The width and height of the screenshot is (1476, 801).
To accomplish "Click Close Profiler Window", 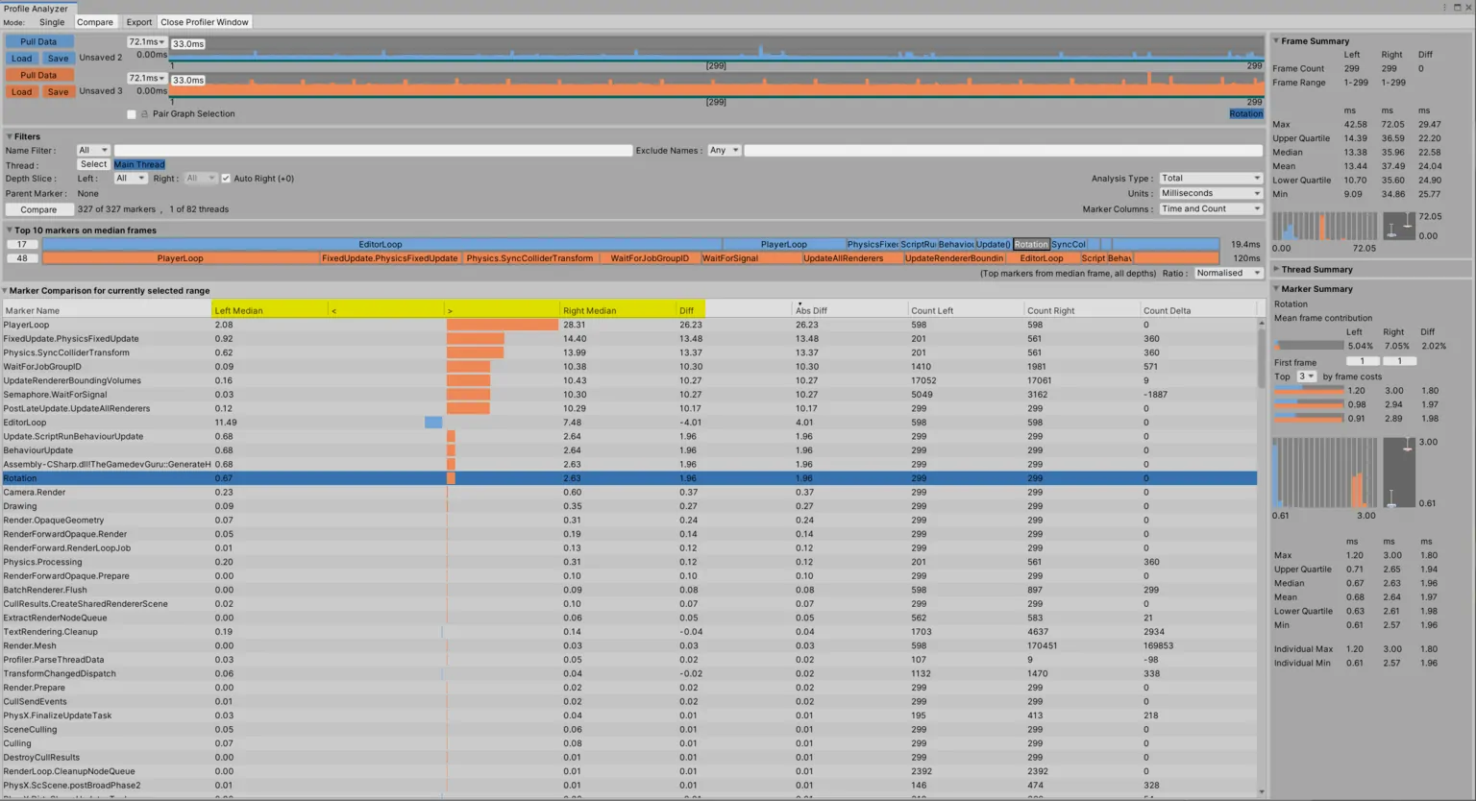I will pos(204,22).
